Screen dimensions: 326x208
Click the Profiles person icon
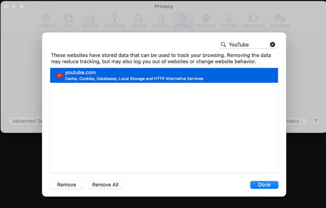(x=229, y=18)
